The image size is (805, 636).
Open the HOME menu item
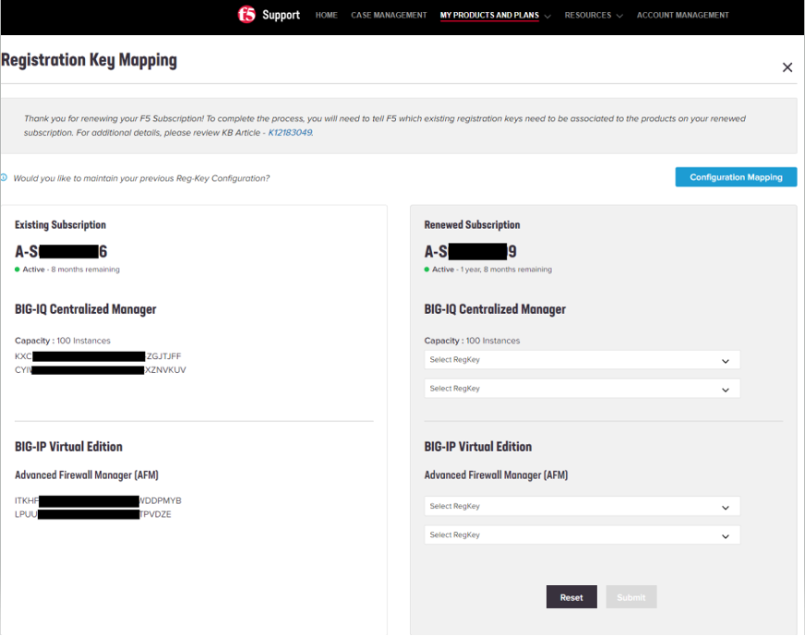click(326, 16)
